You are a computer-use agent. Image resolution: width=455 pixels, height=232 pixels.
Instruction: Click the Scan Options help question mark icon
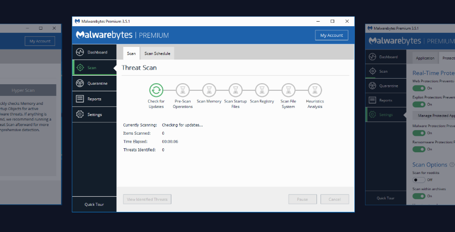coord(451,164)
